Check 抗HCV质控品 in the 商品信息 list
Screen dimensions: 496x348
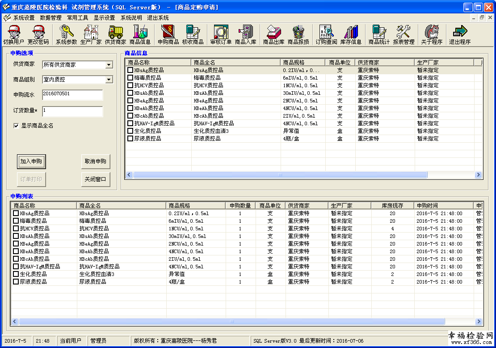130,85
